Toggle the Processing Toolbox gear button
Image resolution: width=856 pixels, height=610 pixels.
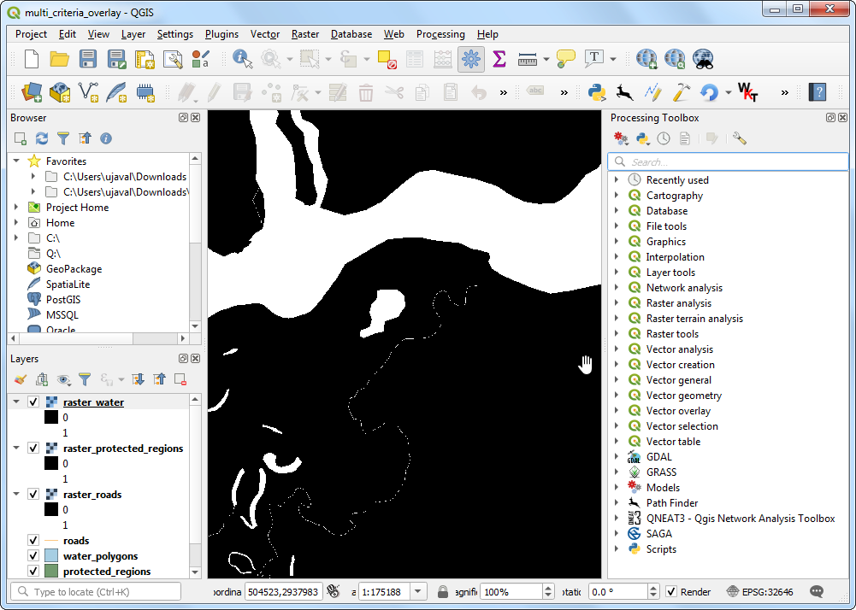[x=469, y=59]
